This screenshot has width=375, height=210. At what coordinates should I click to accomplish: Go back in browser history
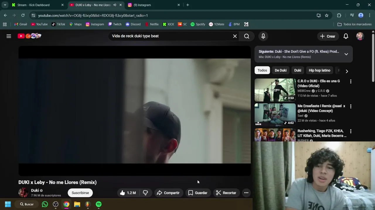coord(6,15)
